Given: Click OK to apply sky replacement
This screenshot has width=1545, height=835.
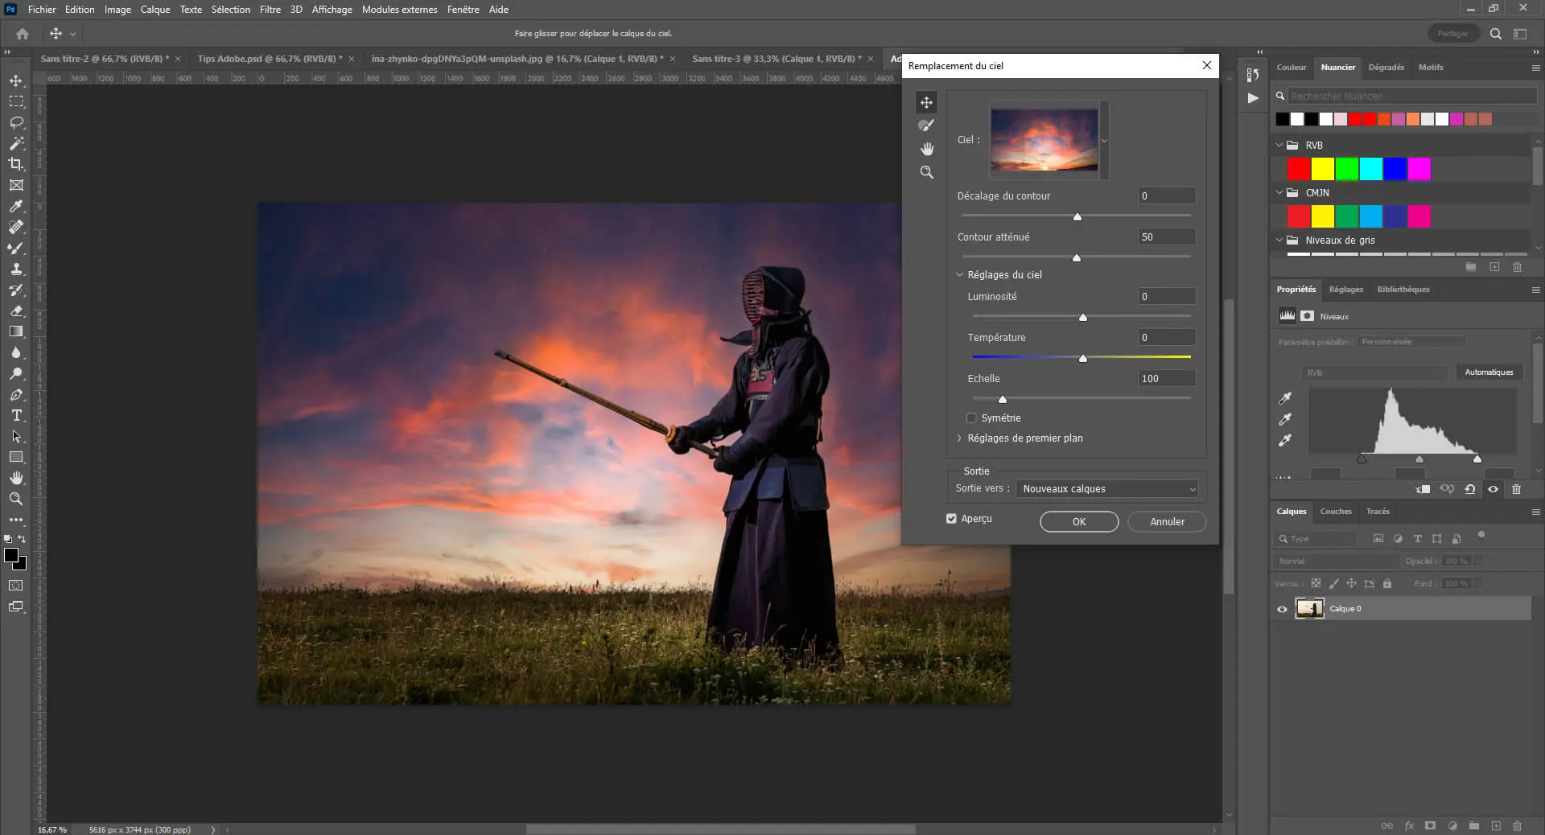Looking at the screenshot, I should click(1078, 522).
